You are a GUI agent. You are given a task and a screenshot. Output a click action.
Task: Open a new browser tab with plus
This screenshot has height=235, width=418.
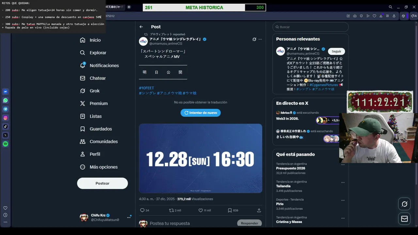point(129,7)
